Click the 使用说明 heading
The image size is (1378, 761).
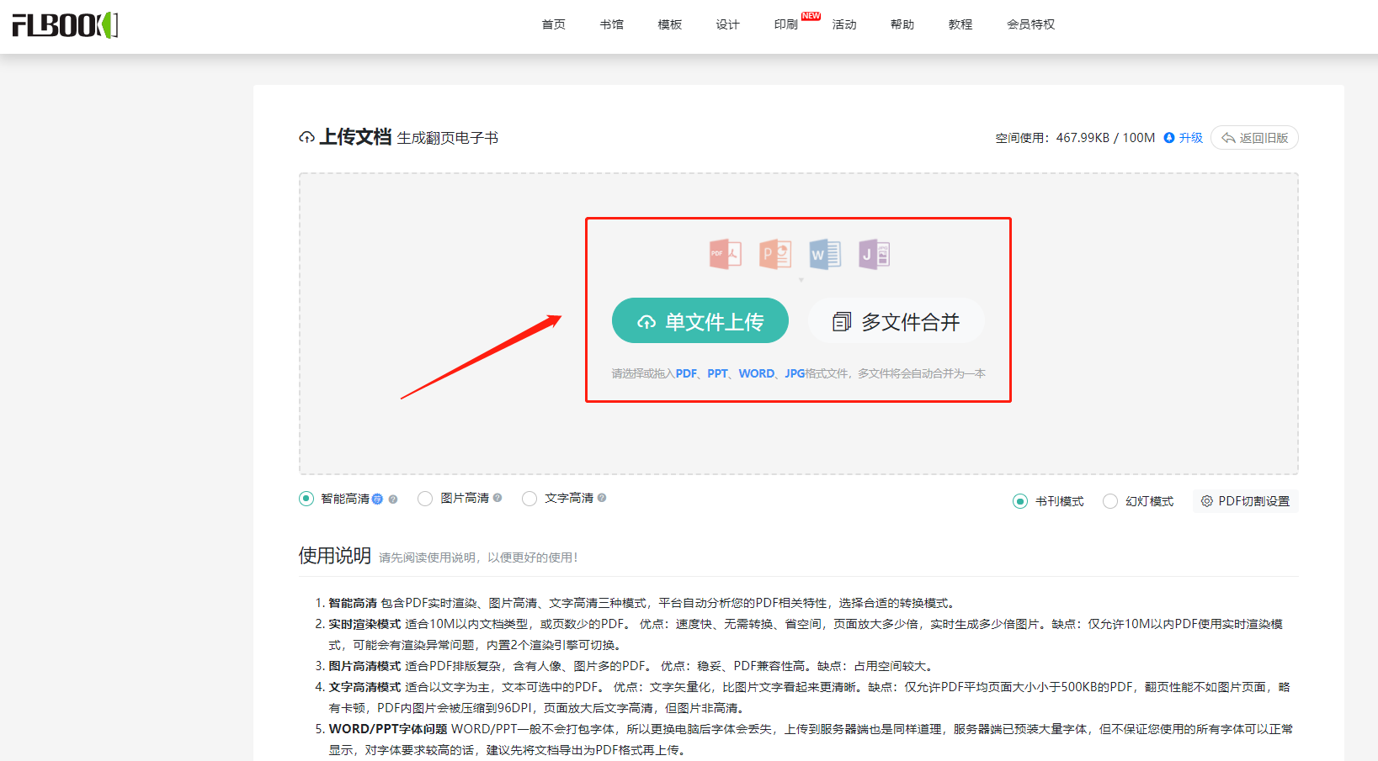tap(335, 556)
